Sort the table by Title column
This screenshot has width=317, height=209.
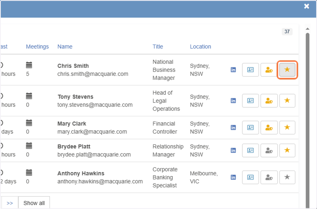(x=158, y=47)
